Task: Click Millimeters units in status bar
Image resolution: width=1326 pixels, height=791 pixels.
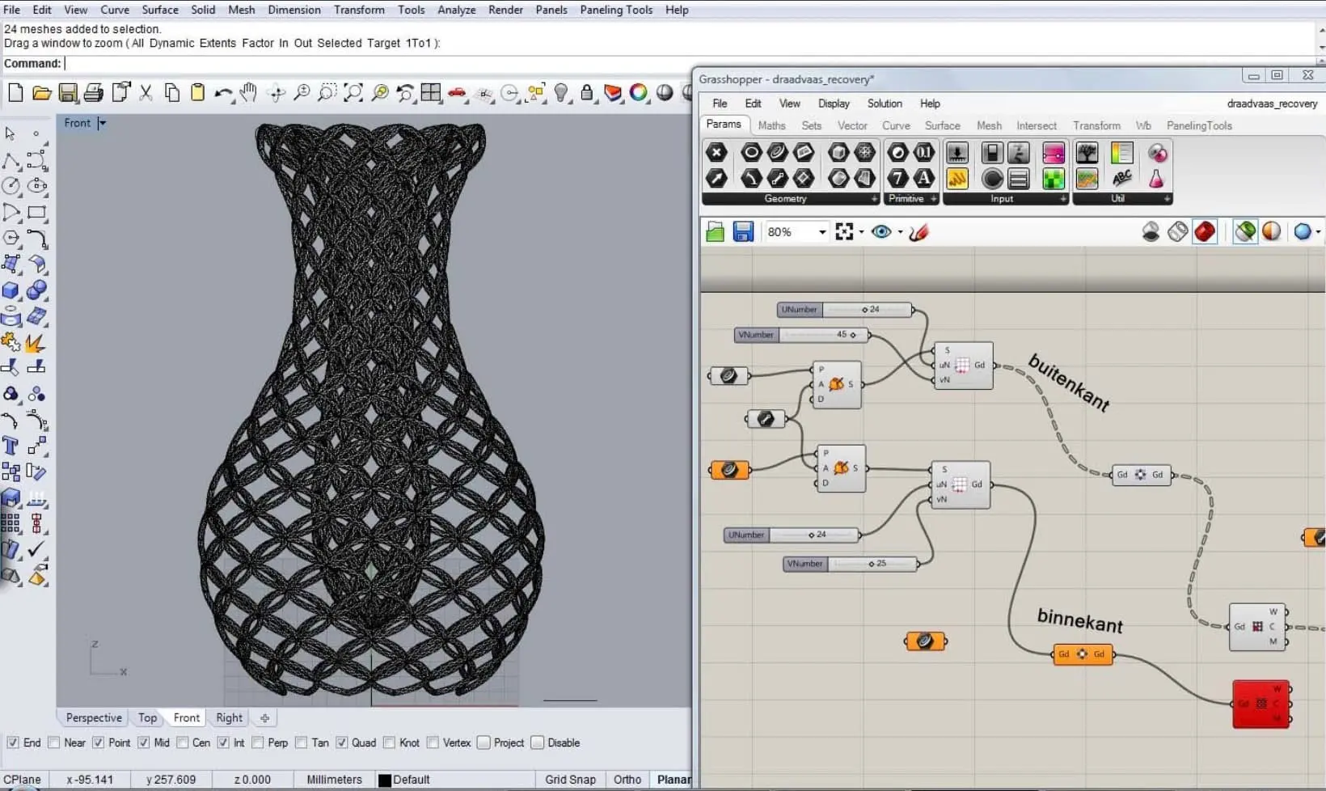Action: click(x=334, y=780)
